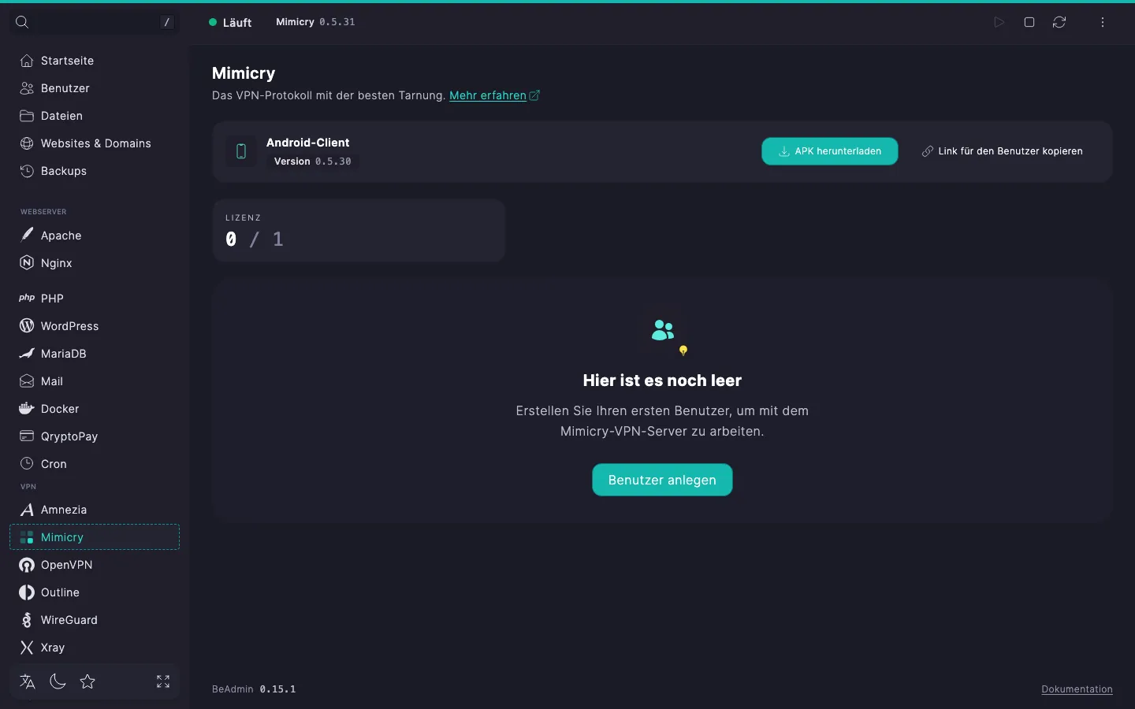
Task: Select QryptoPay in the sidebar
Action: 95,436
